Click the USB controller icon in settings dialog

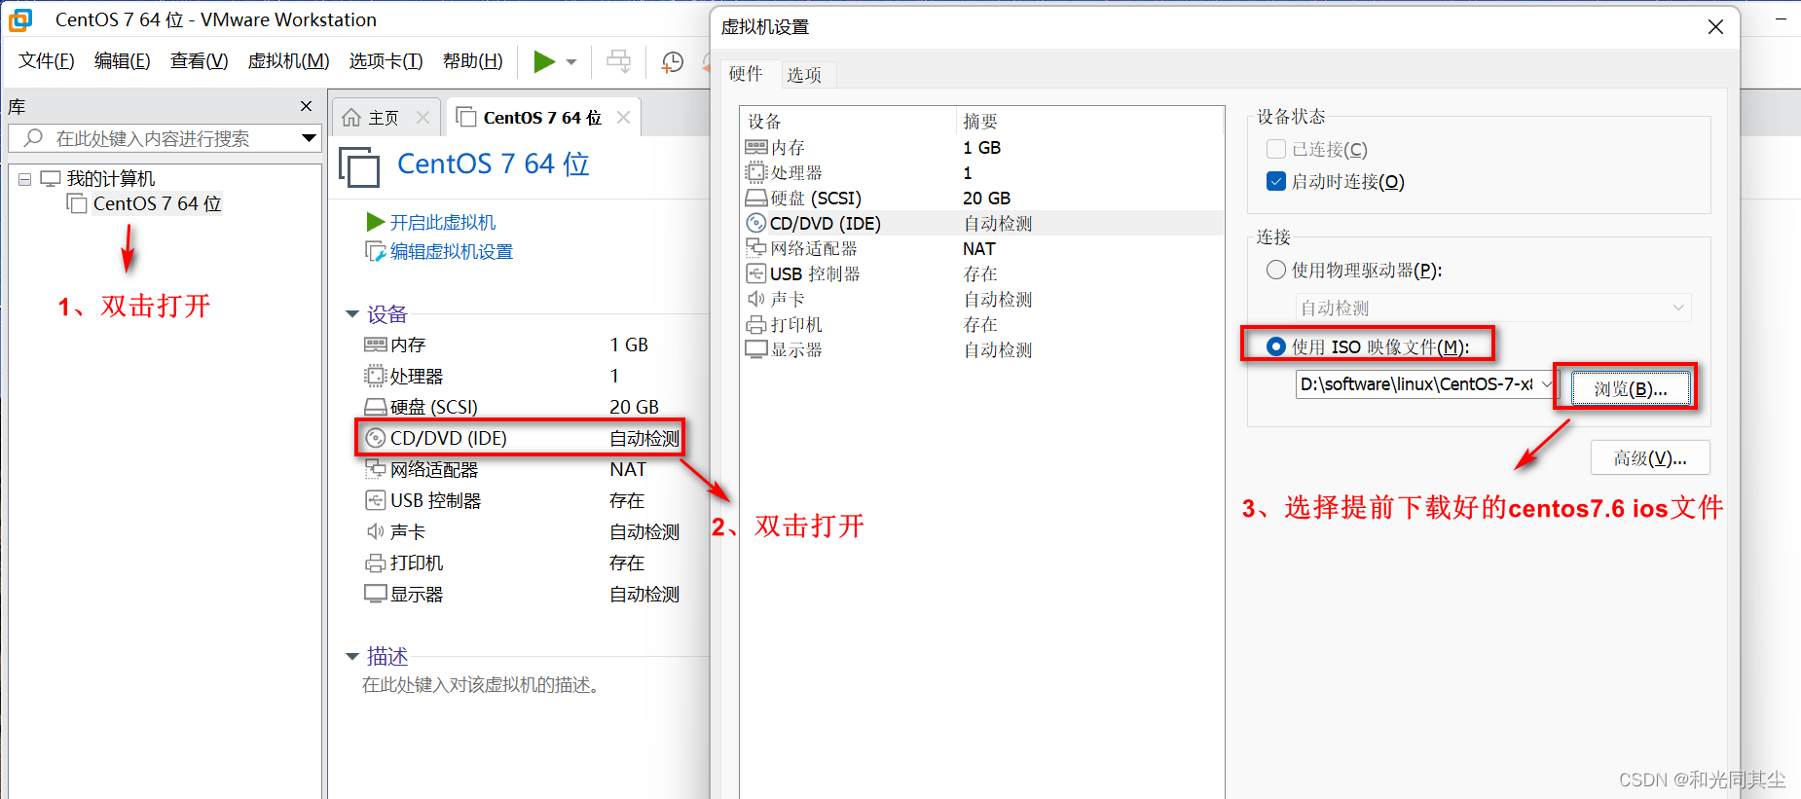tap(756, 273)
